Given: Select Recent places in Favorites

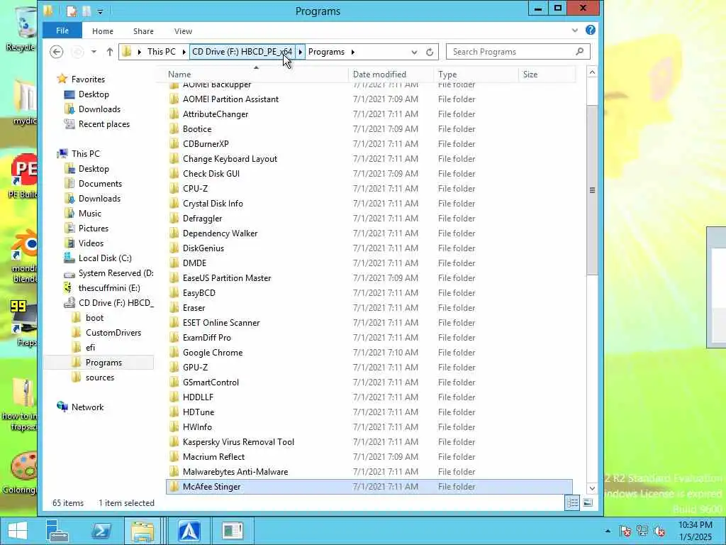Looking at the screenshot, I should (x=104, y=123).
